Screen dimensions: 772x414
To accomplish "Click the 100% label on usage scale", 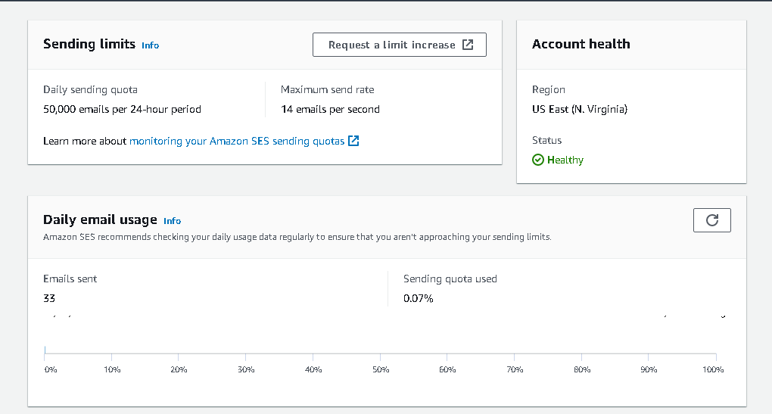I will pyautogui.click(x=714, y=369).
